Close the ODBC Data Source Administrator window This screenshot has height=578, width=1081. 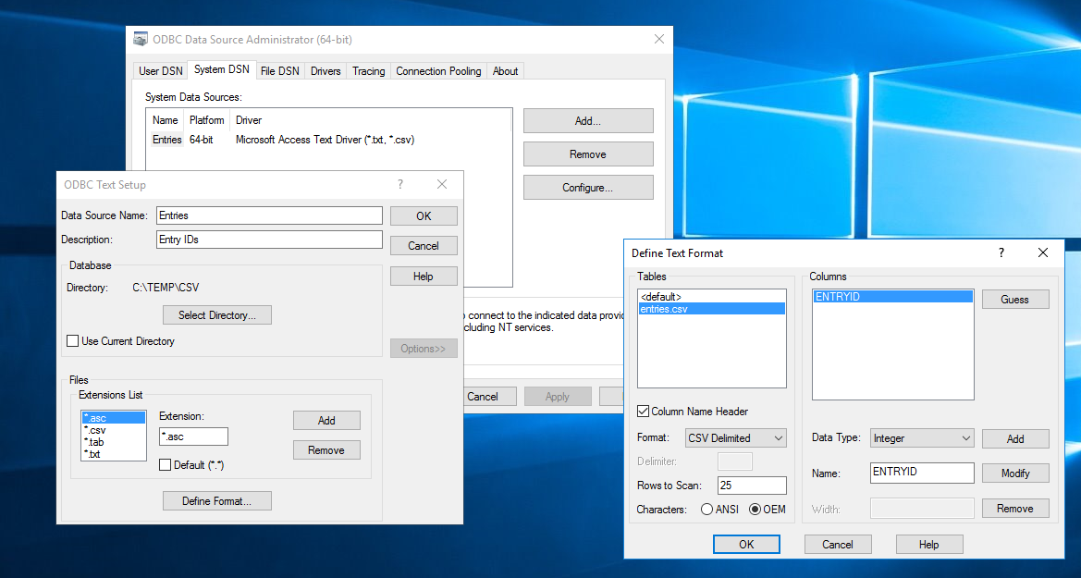659,40
